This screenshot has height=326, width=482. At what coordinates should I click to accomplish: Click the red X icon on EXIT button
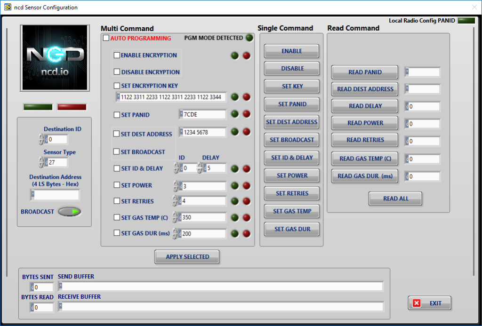(416, 302)
